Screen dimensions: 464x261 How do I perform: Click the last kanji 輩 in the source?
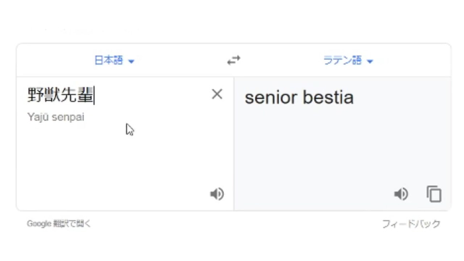pyautogui.click(x=85, y=95)
